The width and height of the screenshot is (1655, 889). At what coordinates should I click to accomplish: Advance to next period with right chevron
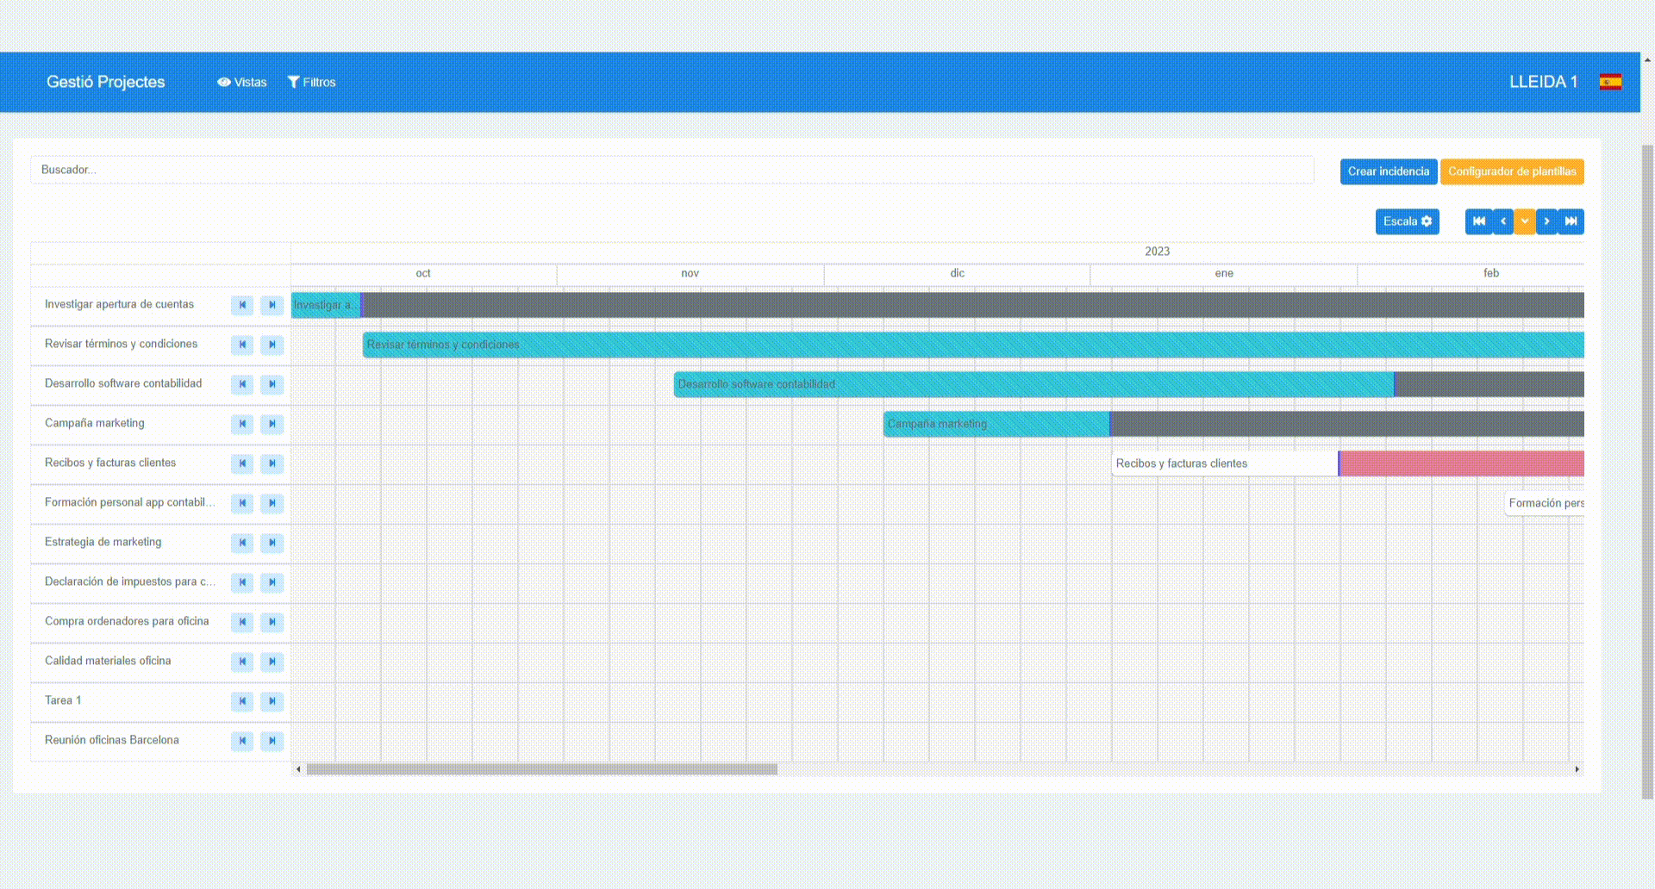click(1546, 221)
